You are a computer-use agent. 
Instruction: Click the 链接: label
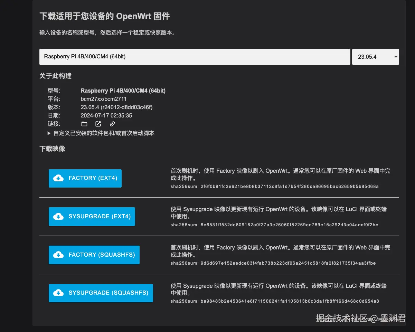[x=54, y=124]
